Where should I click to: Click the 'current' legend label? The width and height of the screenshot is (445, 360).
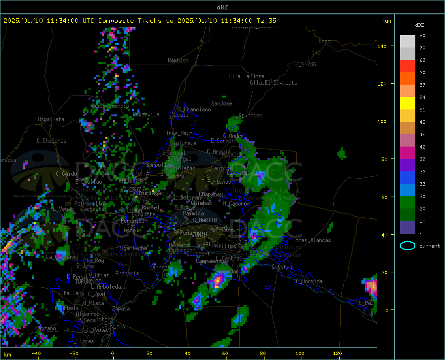point(430,246)
